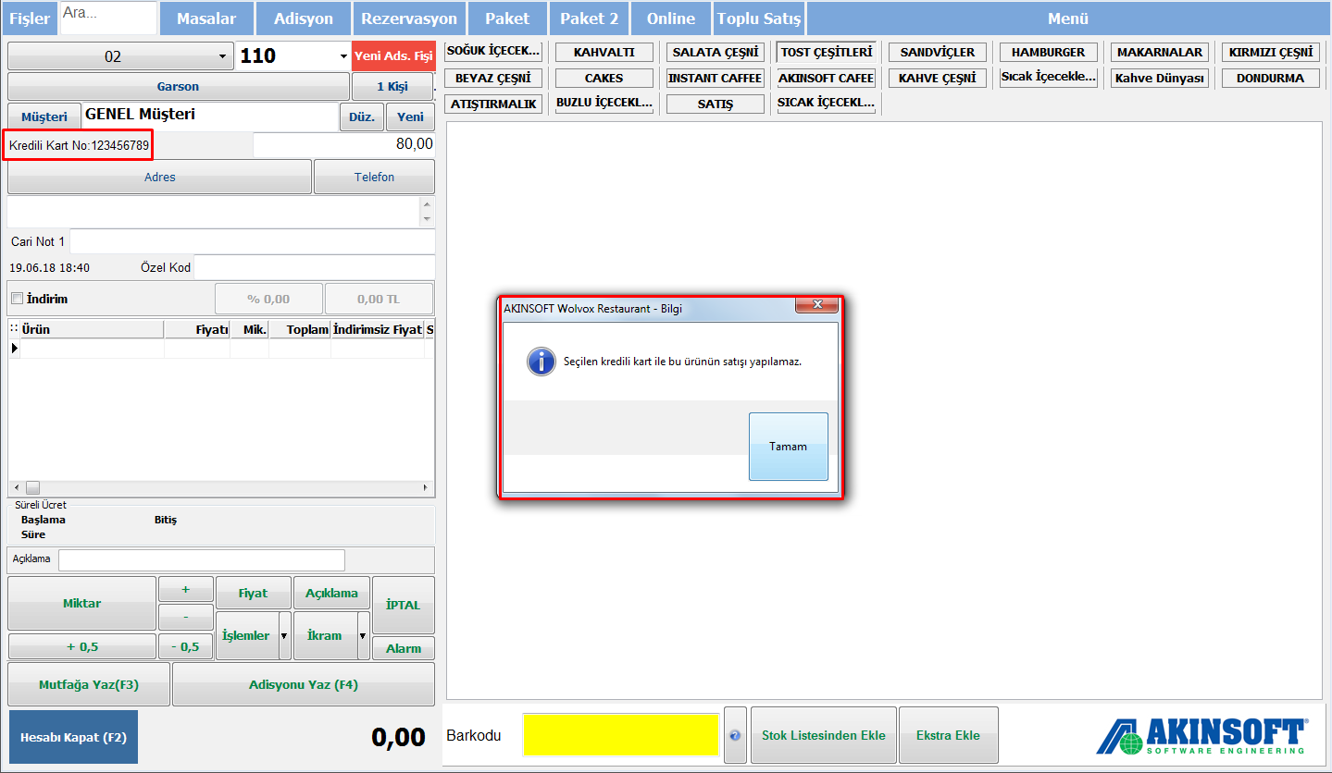Click the plus quantity button
1332x773 pixels.
[x=185, y=590]
